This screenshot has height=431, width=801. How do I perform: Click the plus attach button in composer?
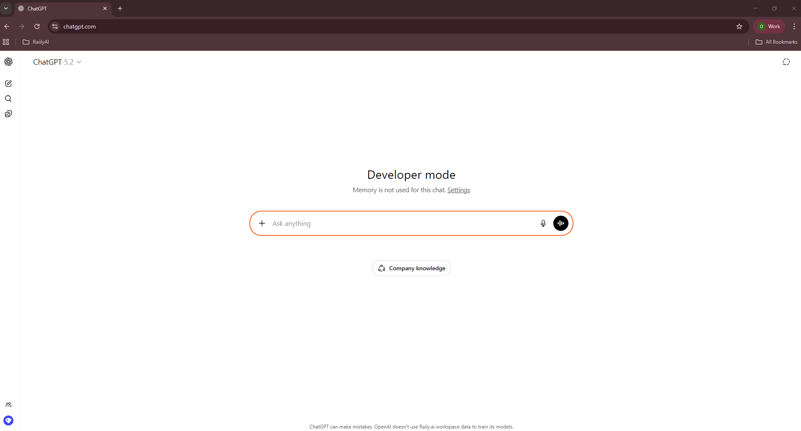pos(262,223)
